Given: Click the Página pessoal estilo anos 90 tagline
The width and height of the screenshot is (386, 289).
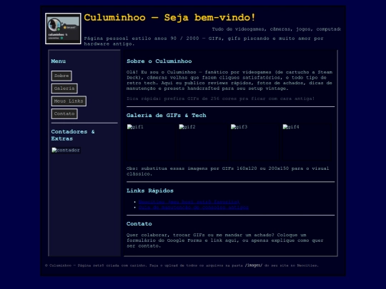Looking at the screenshot, I should point(204,41).
